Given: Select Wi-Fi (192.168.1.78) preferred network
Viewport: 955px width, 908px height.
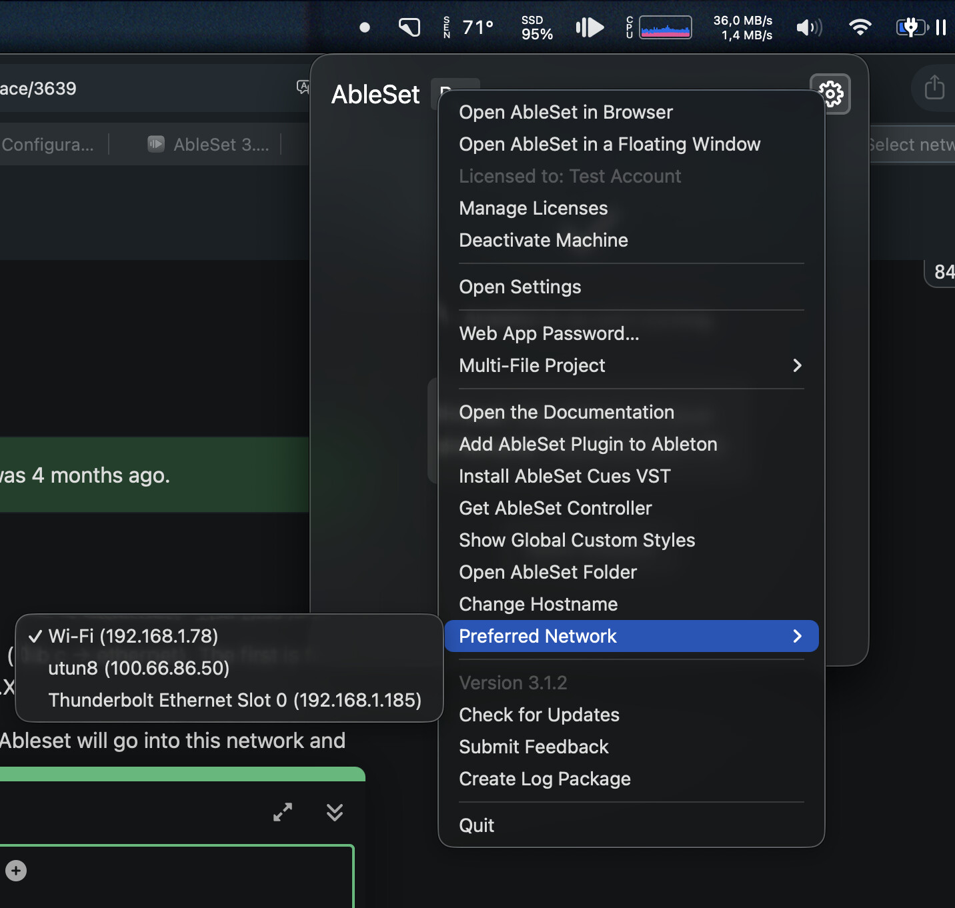Looking at the screenshot, I should pyautogui.click(x=229, y=636).
